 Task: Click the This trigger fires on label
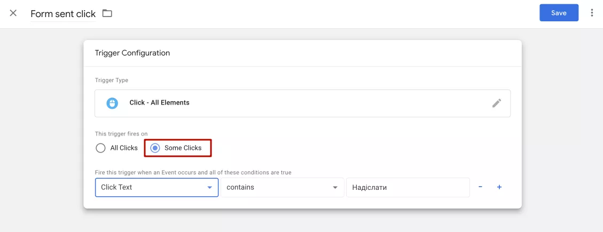[x=121, y=134]
